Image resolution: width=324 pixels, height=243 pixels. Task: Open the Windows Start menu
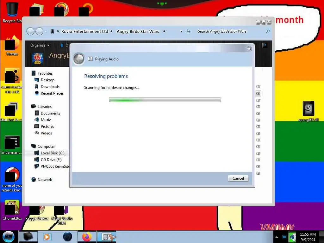point(9,237)
